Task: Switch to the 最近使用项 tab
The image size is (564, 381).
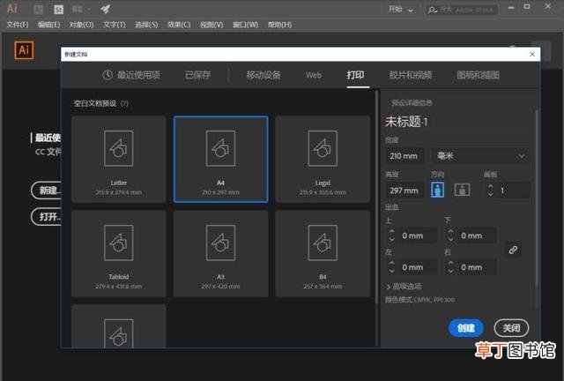Action: (131, 75)
